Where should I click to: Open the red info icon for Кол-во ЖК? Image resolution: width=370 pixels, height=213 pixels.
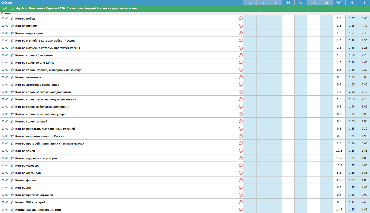coord(241,188)
